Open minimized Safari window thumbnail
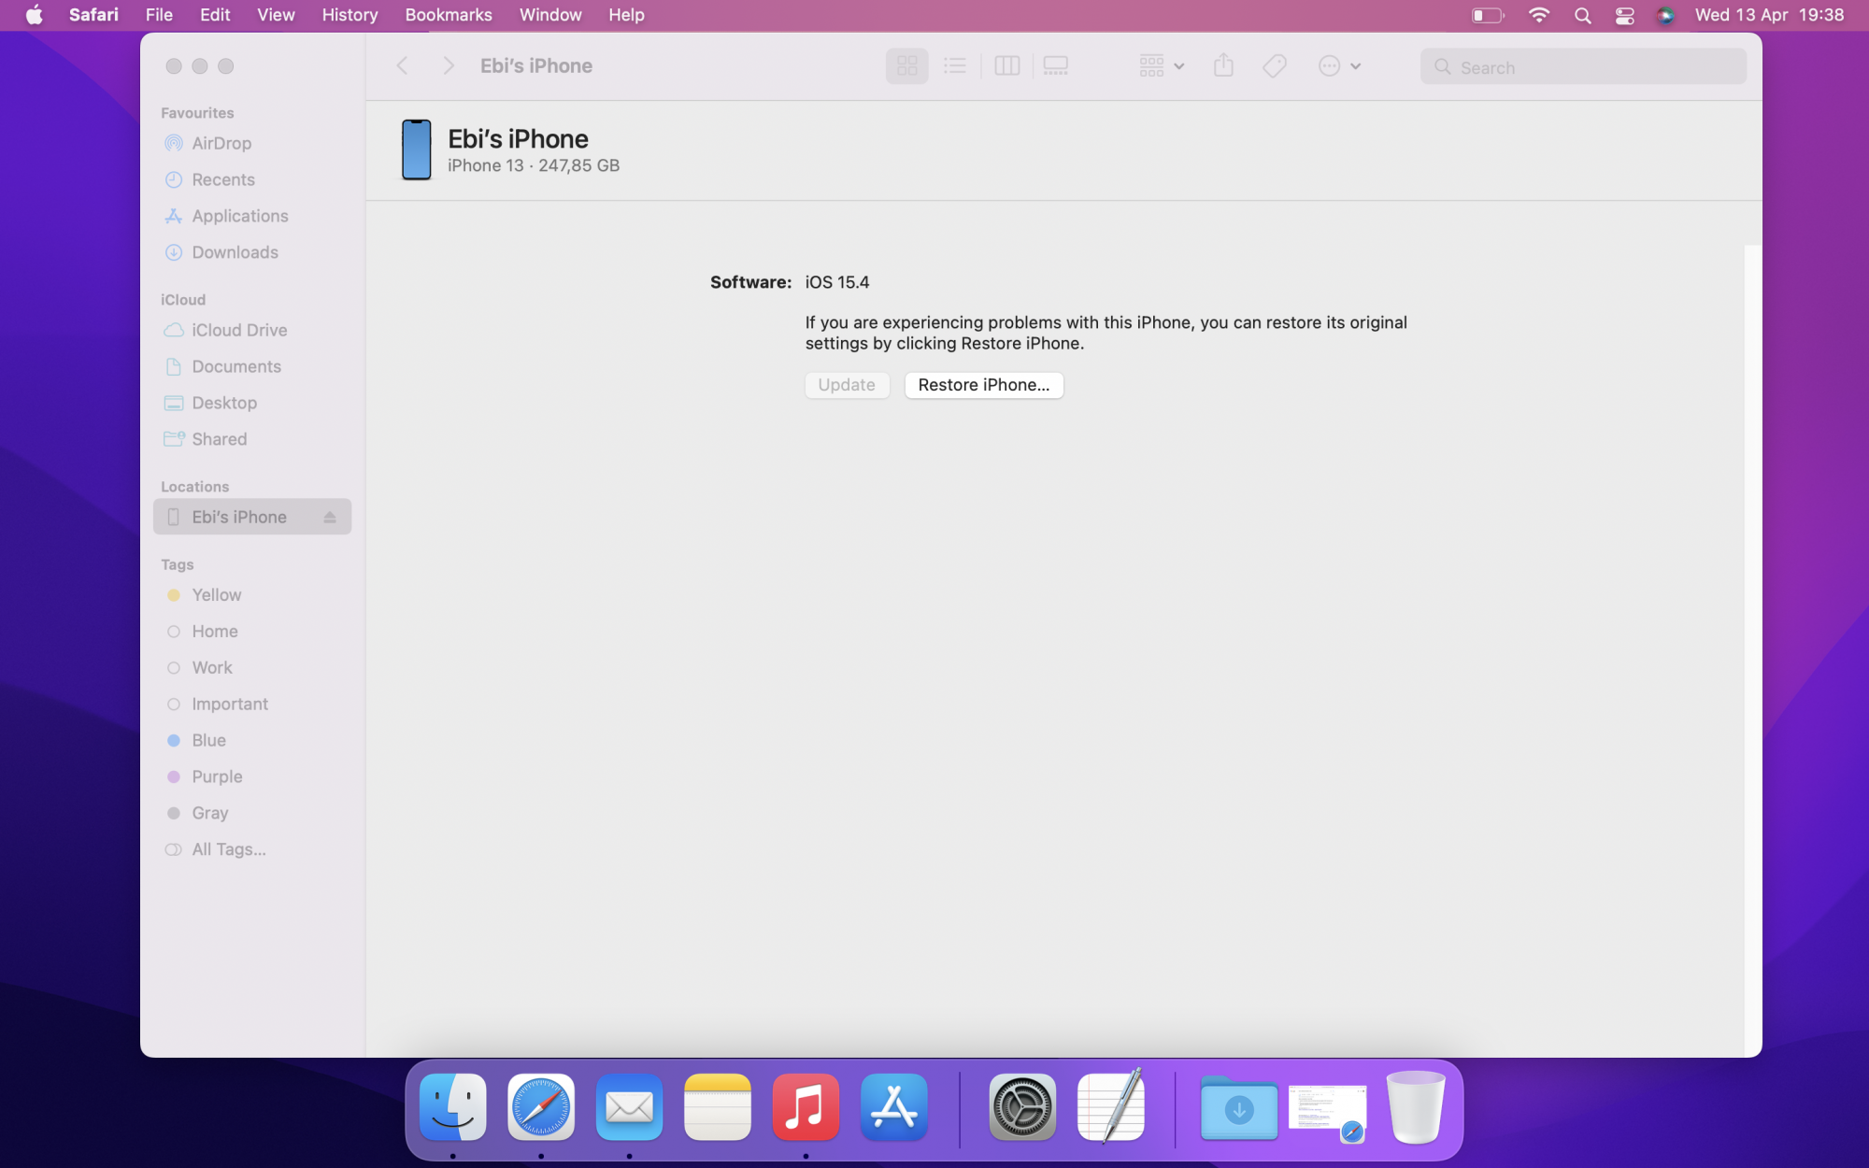This screenshot has height=1168, width=1869. [x=1327, y=1112]
